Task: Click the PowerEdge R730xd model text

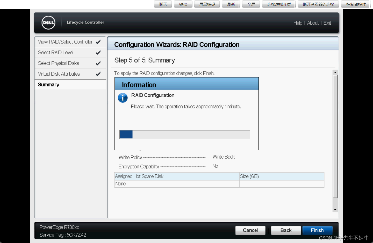Action: 59,227
